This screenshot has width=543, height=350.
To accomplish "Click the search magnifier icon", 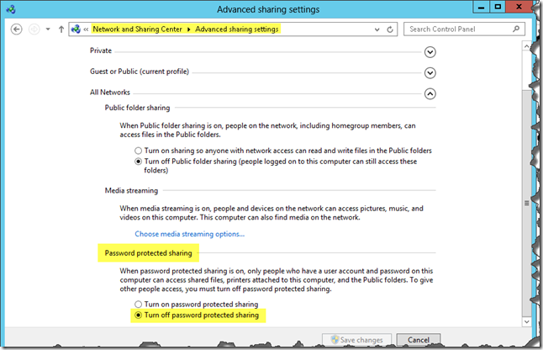I will 516,29.
